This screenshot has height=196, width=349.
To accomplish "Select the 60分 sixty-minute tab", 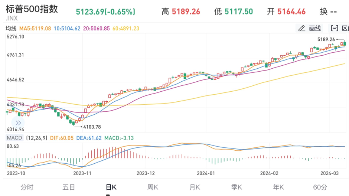I will click(320, 187).
